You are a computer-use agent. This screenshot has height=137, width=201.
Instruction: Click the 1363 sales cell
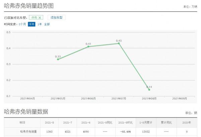pyautogui.click(x=50, y=132)
